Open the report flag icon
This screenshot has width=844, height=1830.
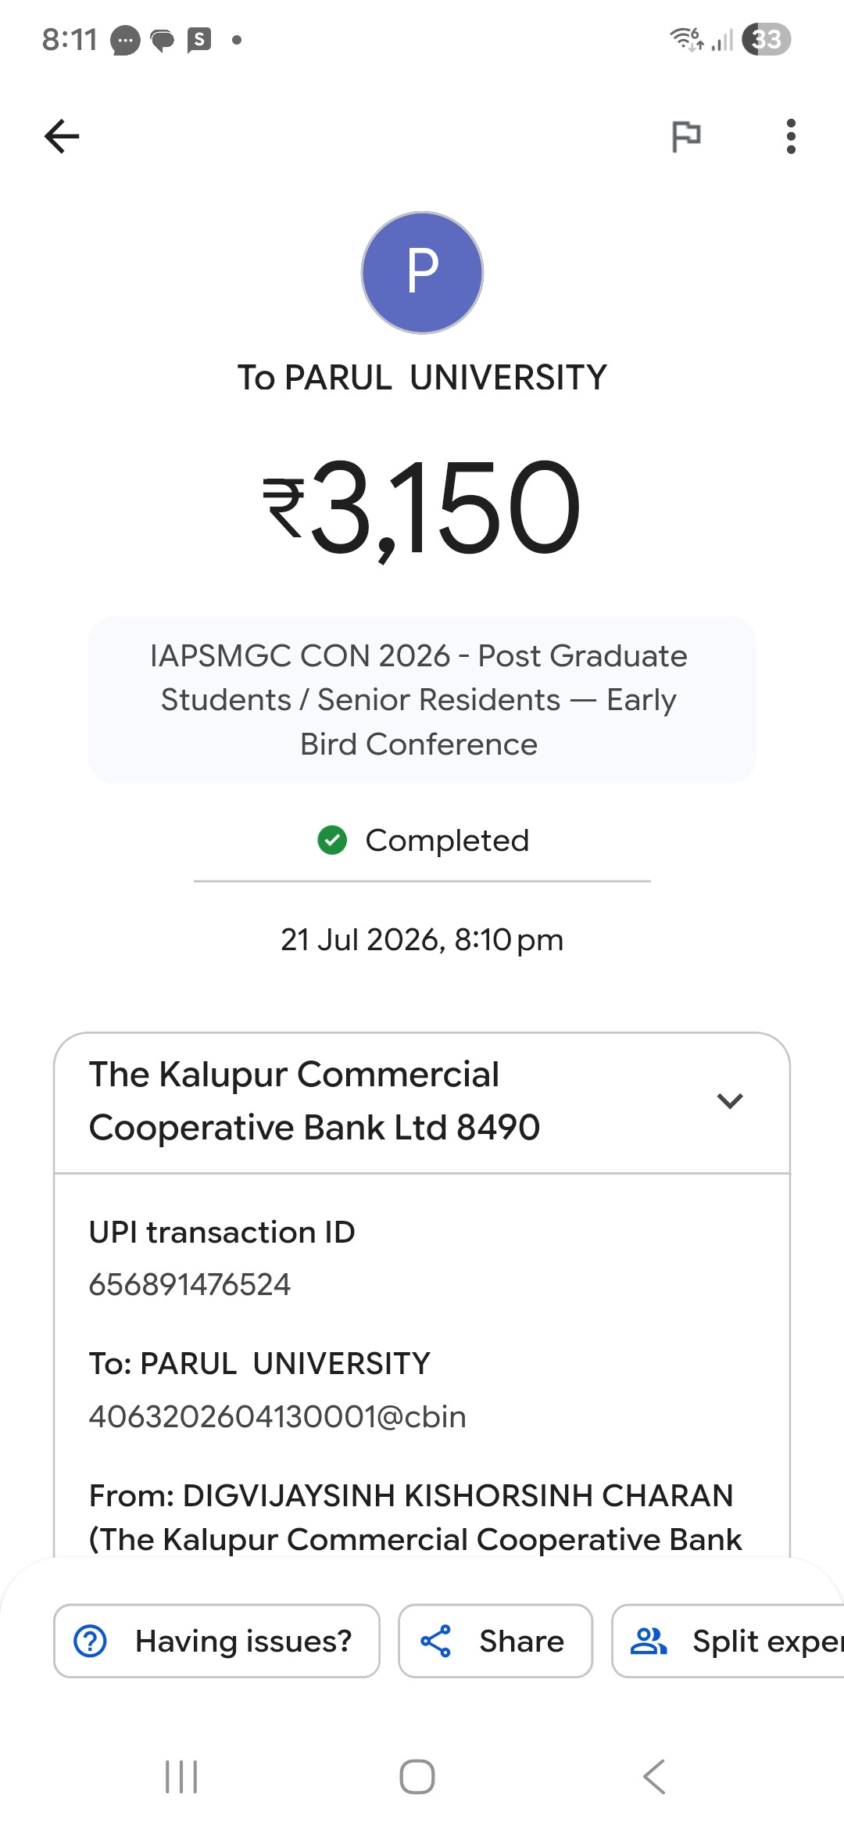pyautogui.click(x=686, y=137)
